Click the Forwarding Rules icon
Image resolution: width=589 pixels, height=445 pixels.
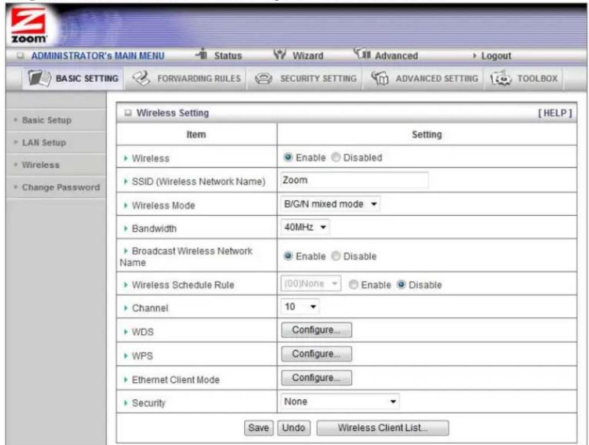[142, 78]
